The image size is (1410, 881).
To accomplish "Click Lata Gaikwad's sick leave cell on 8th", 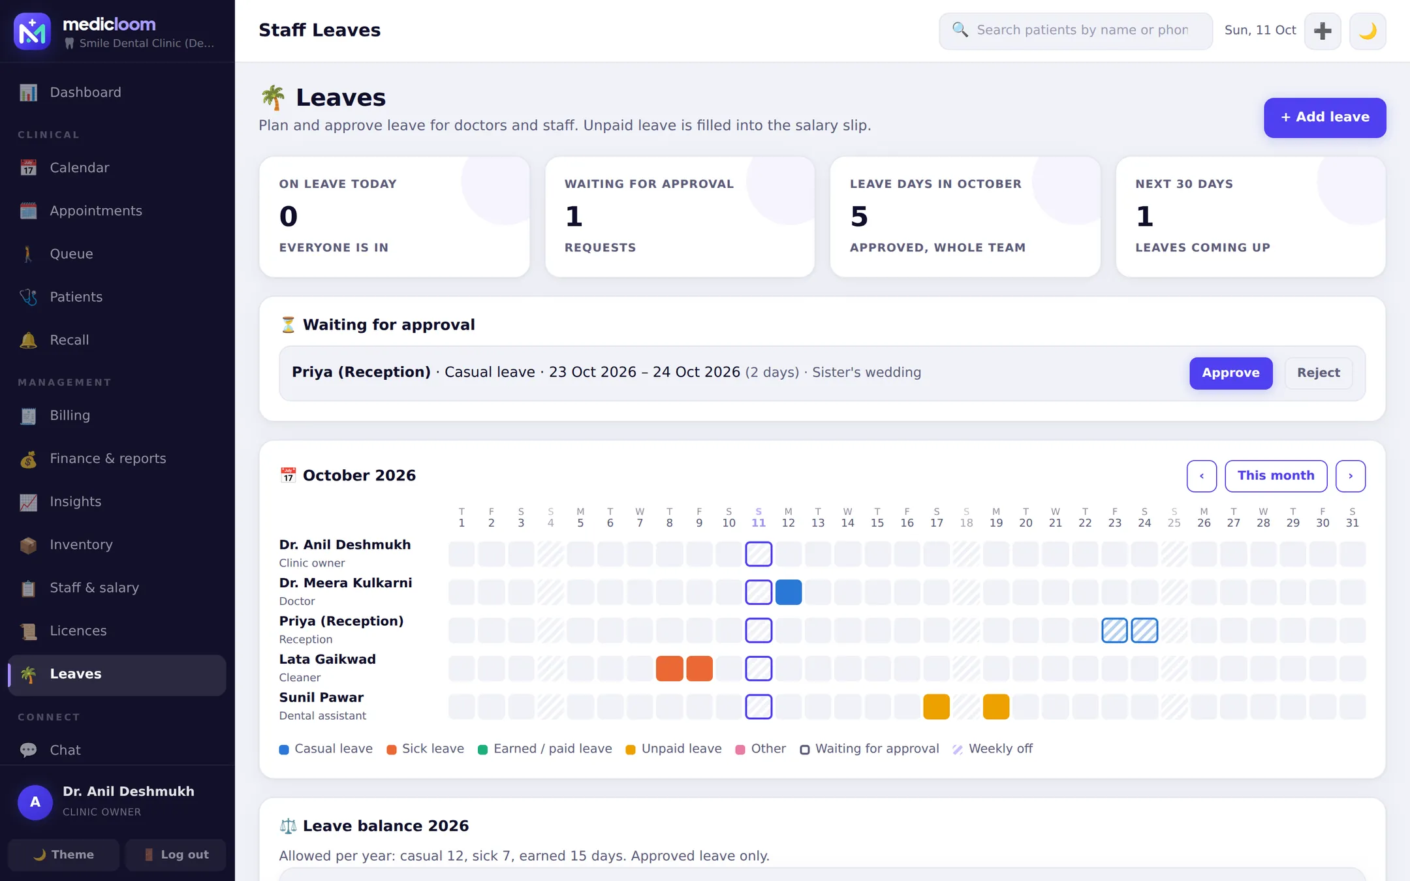I will (669, 668).
